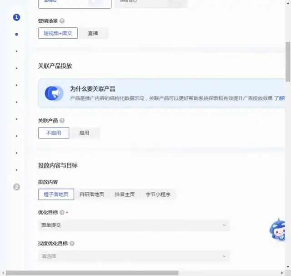
Task: Expand the 深度优化目标 dropdown
Action: 134,256
